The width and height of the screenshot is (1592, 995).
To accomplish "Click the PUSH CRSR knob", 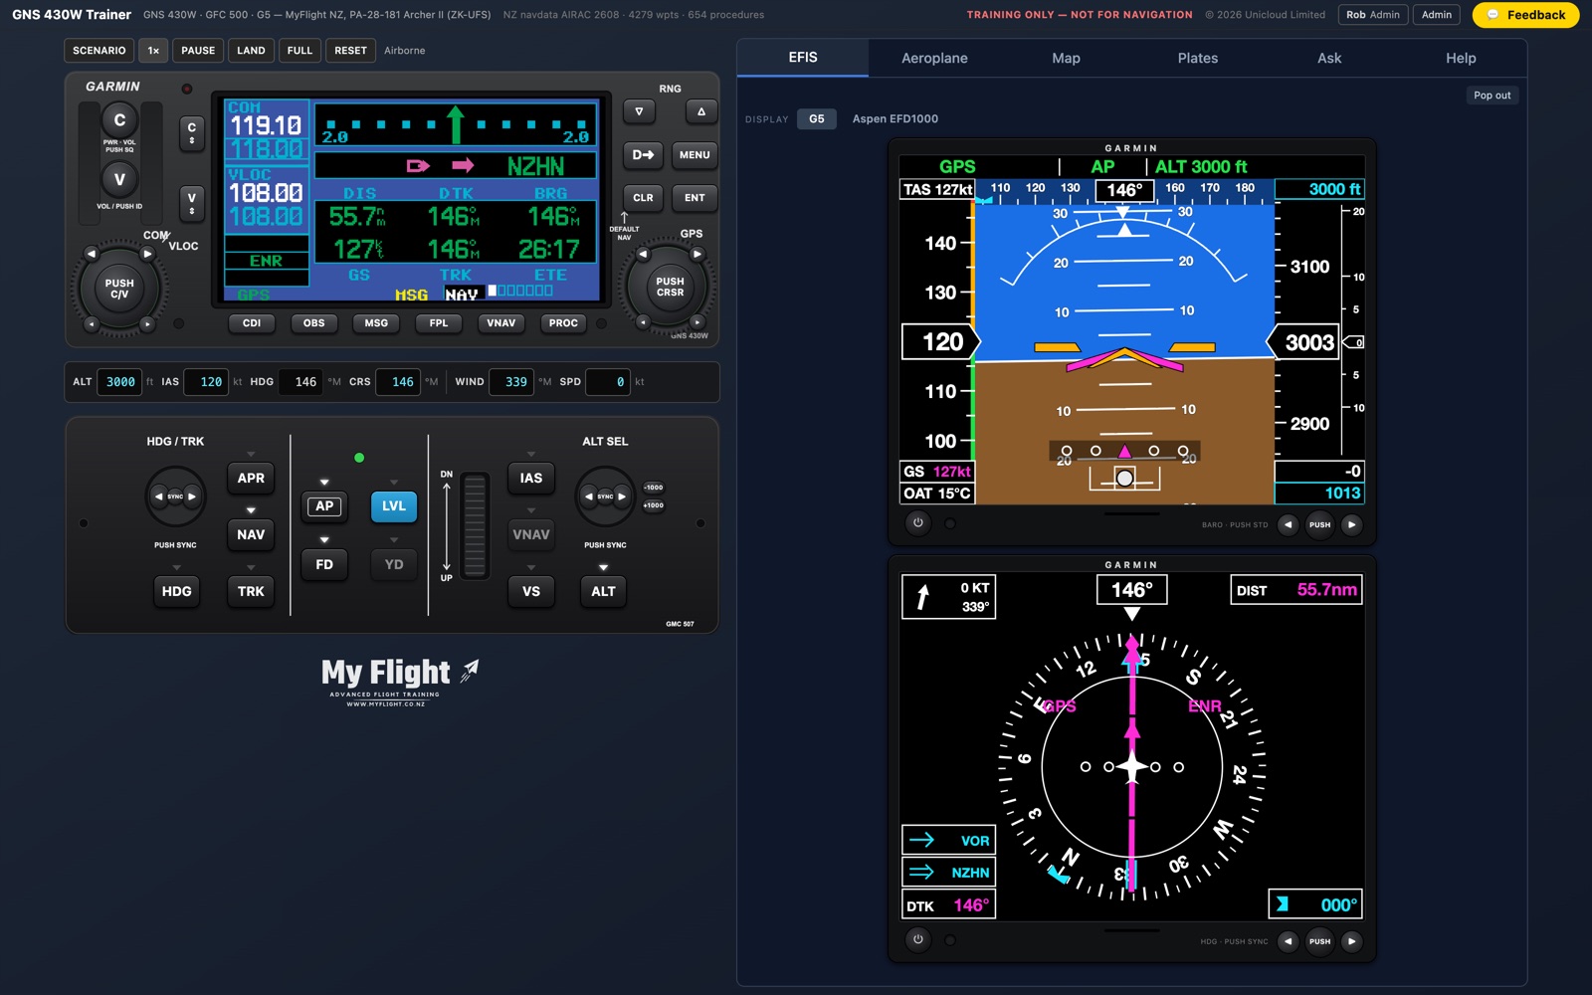I will pyautogui.click(x=670, y=287).
